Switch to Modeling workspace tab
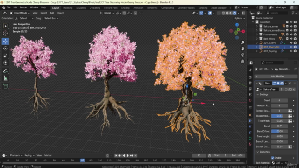 coord(68,8)
